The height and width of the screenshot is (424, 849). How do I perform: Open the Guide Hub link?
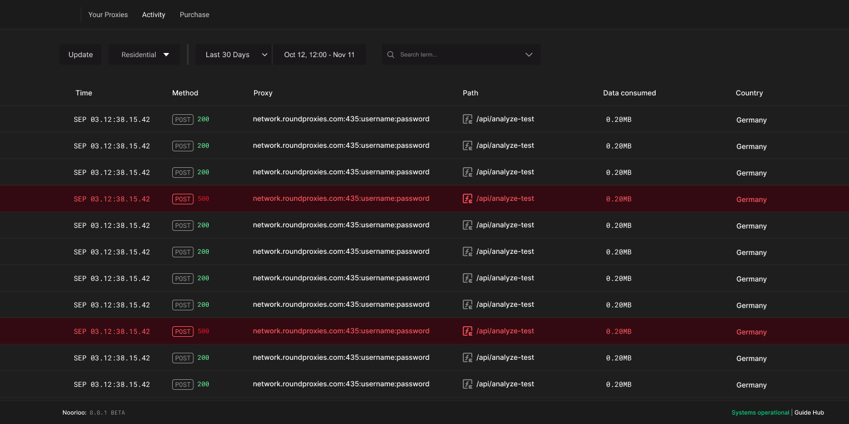pos(809,413)
